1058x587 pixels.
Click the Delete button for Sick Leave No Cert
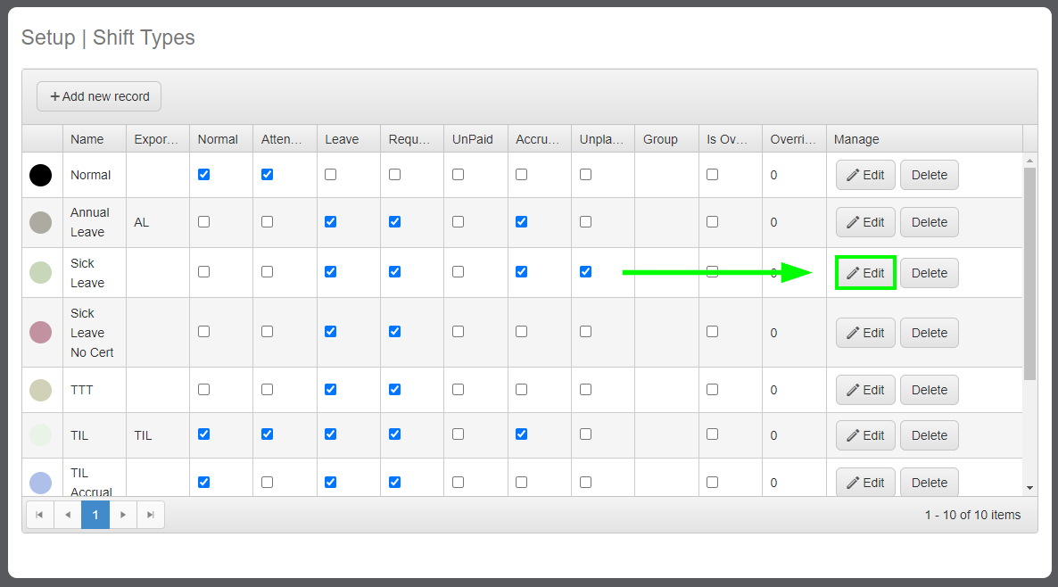click(x=929, y=332)
